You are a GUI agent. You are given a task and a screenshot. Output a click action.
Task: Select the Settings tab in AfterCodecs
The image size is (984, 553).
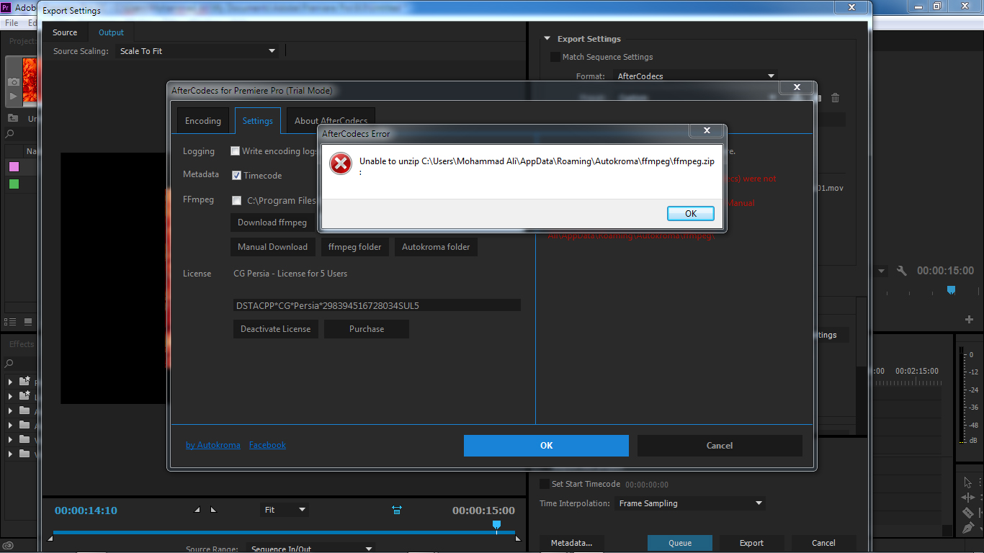(x=257, y=120)
